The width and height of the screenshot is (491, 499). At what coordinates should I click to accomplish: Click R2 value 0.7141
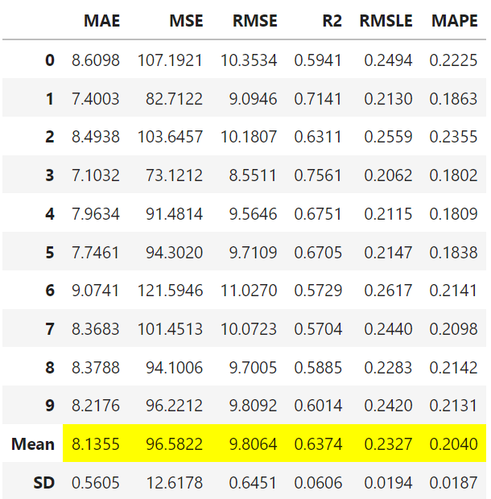click(x=318, y=99)
